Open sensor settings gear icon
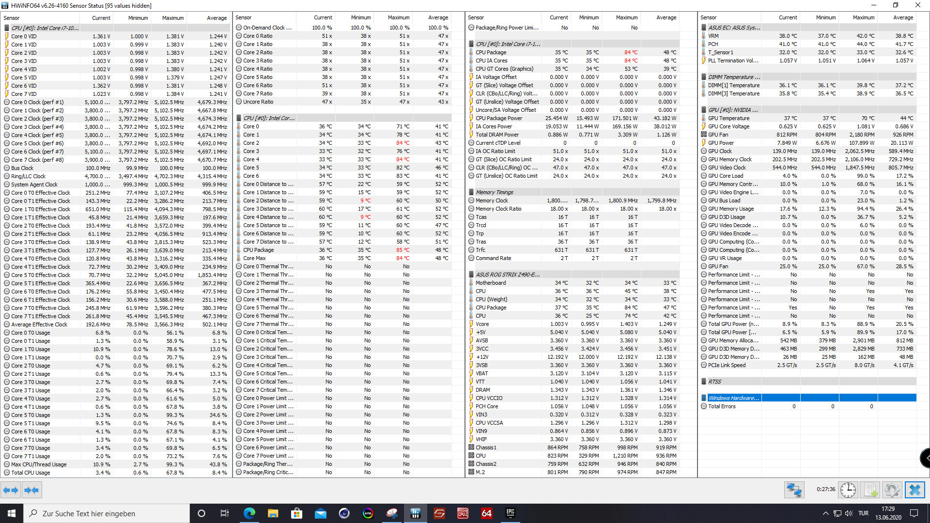 [x=892, y=490]
